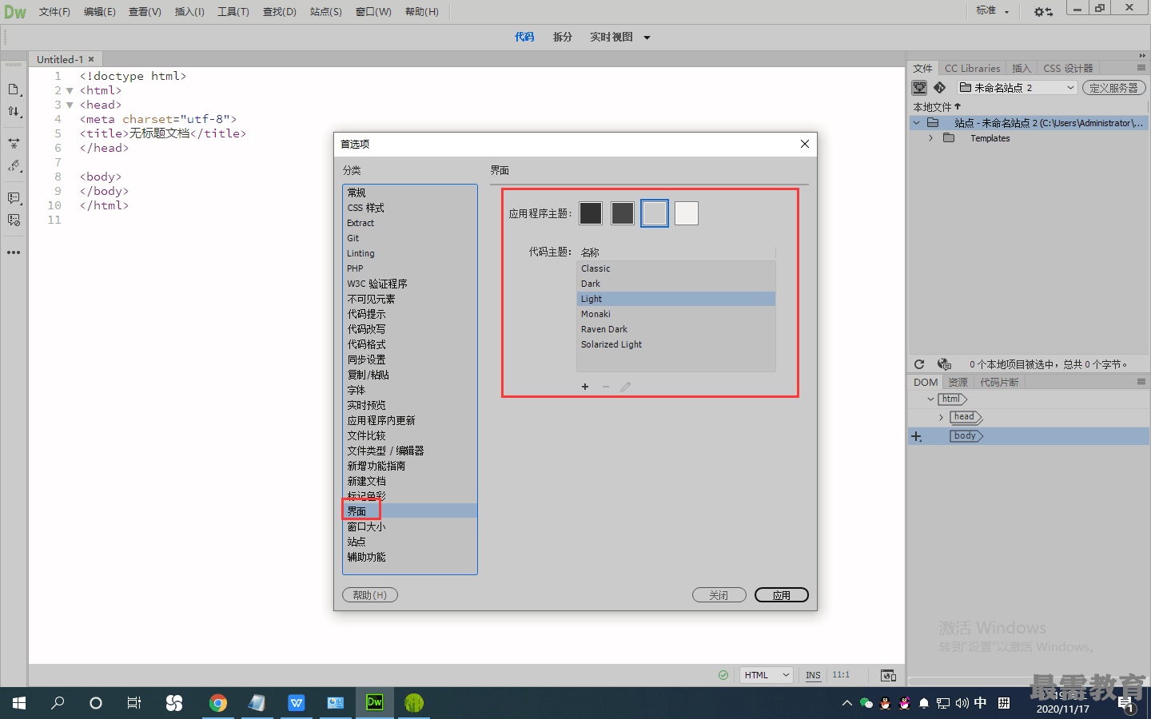The width and height of the screenshot is (1151, 719).
Task: Select the darkest application theme swatch
Action: 591,213
